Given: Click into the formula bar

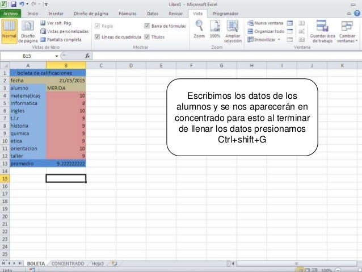Looking at the screenshot, I should pyautogui.click(x=226, y=56).
